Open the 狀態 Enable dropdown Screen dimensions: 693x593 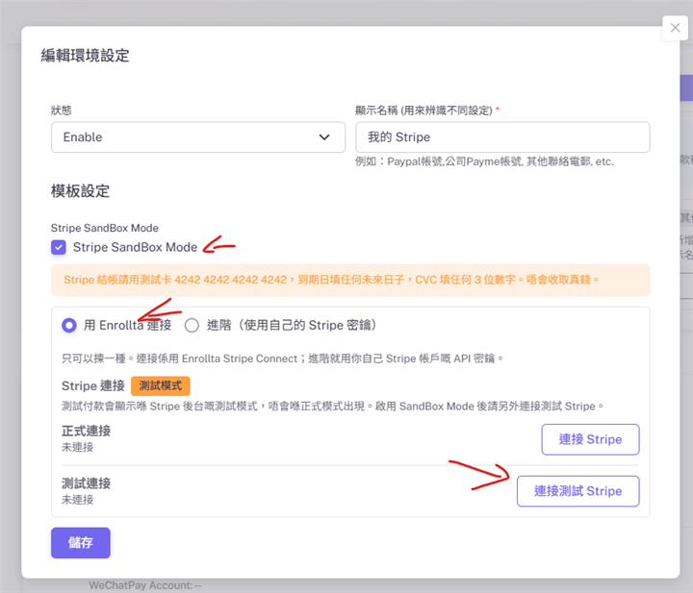(x=198, y=137)
